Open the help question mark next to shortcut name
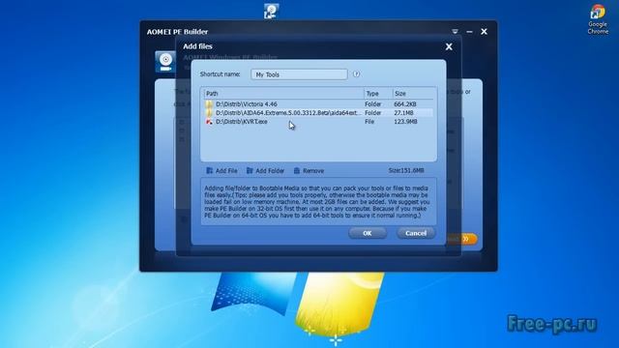The height and width of the screenshot is (348, 619). [356, 74]
